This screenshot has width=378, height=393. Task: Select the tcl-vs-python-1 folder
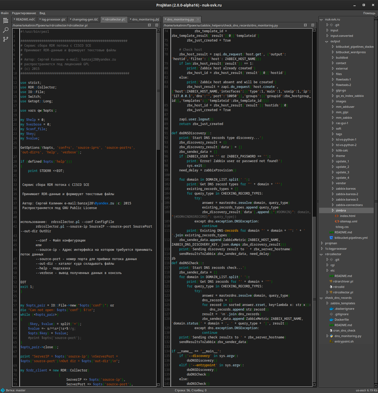pos(346,139)
